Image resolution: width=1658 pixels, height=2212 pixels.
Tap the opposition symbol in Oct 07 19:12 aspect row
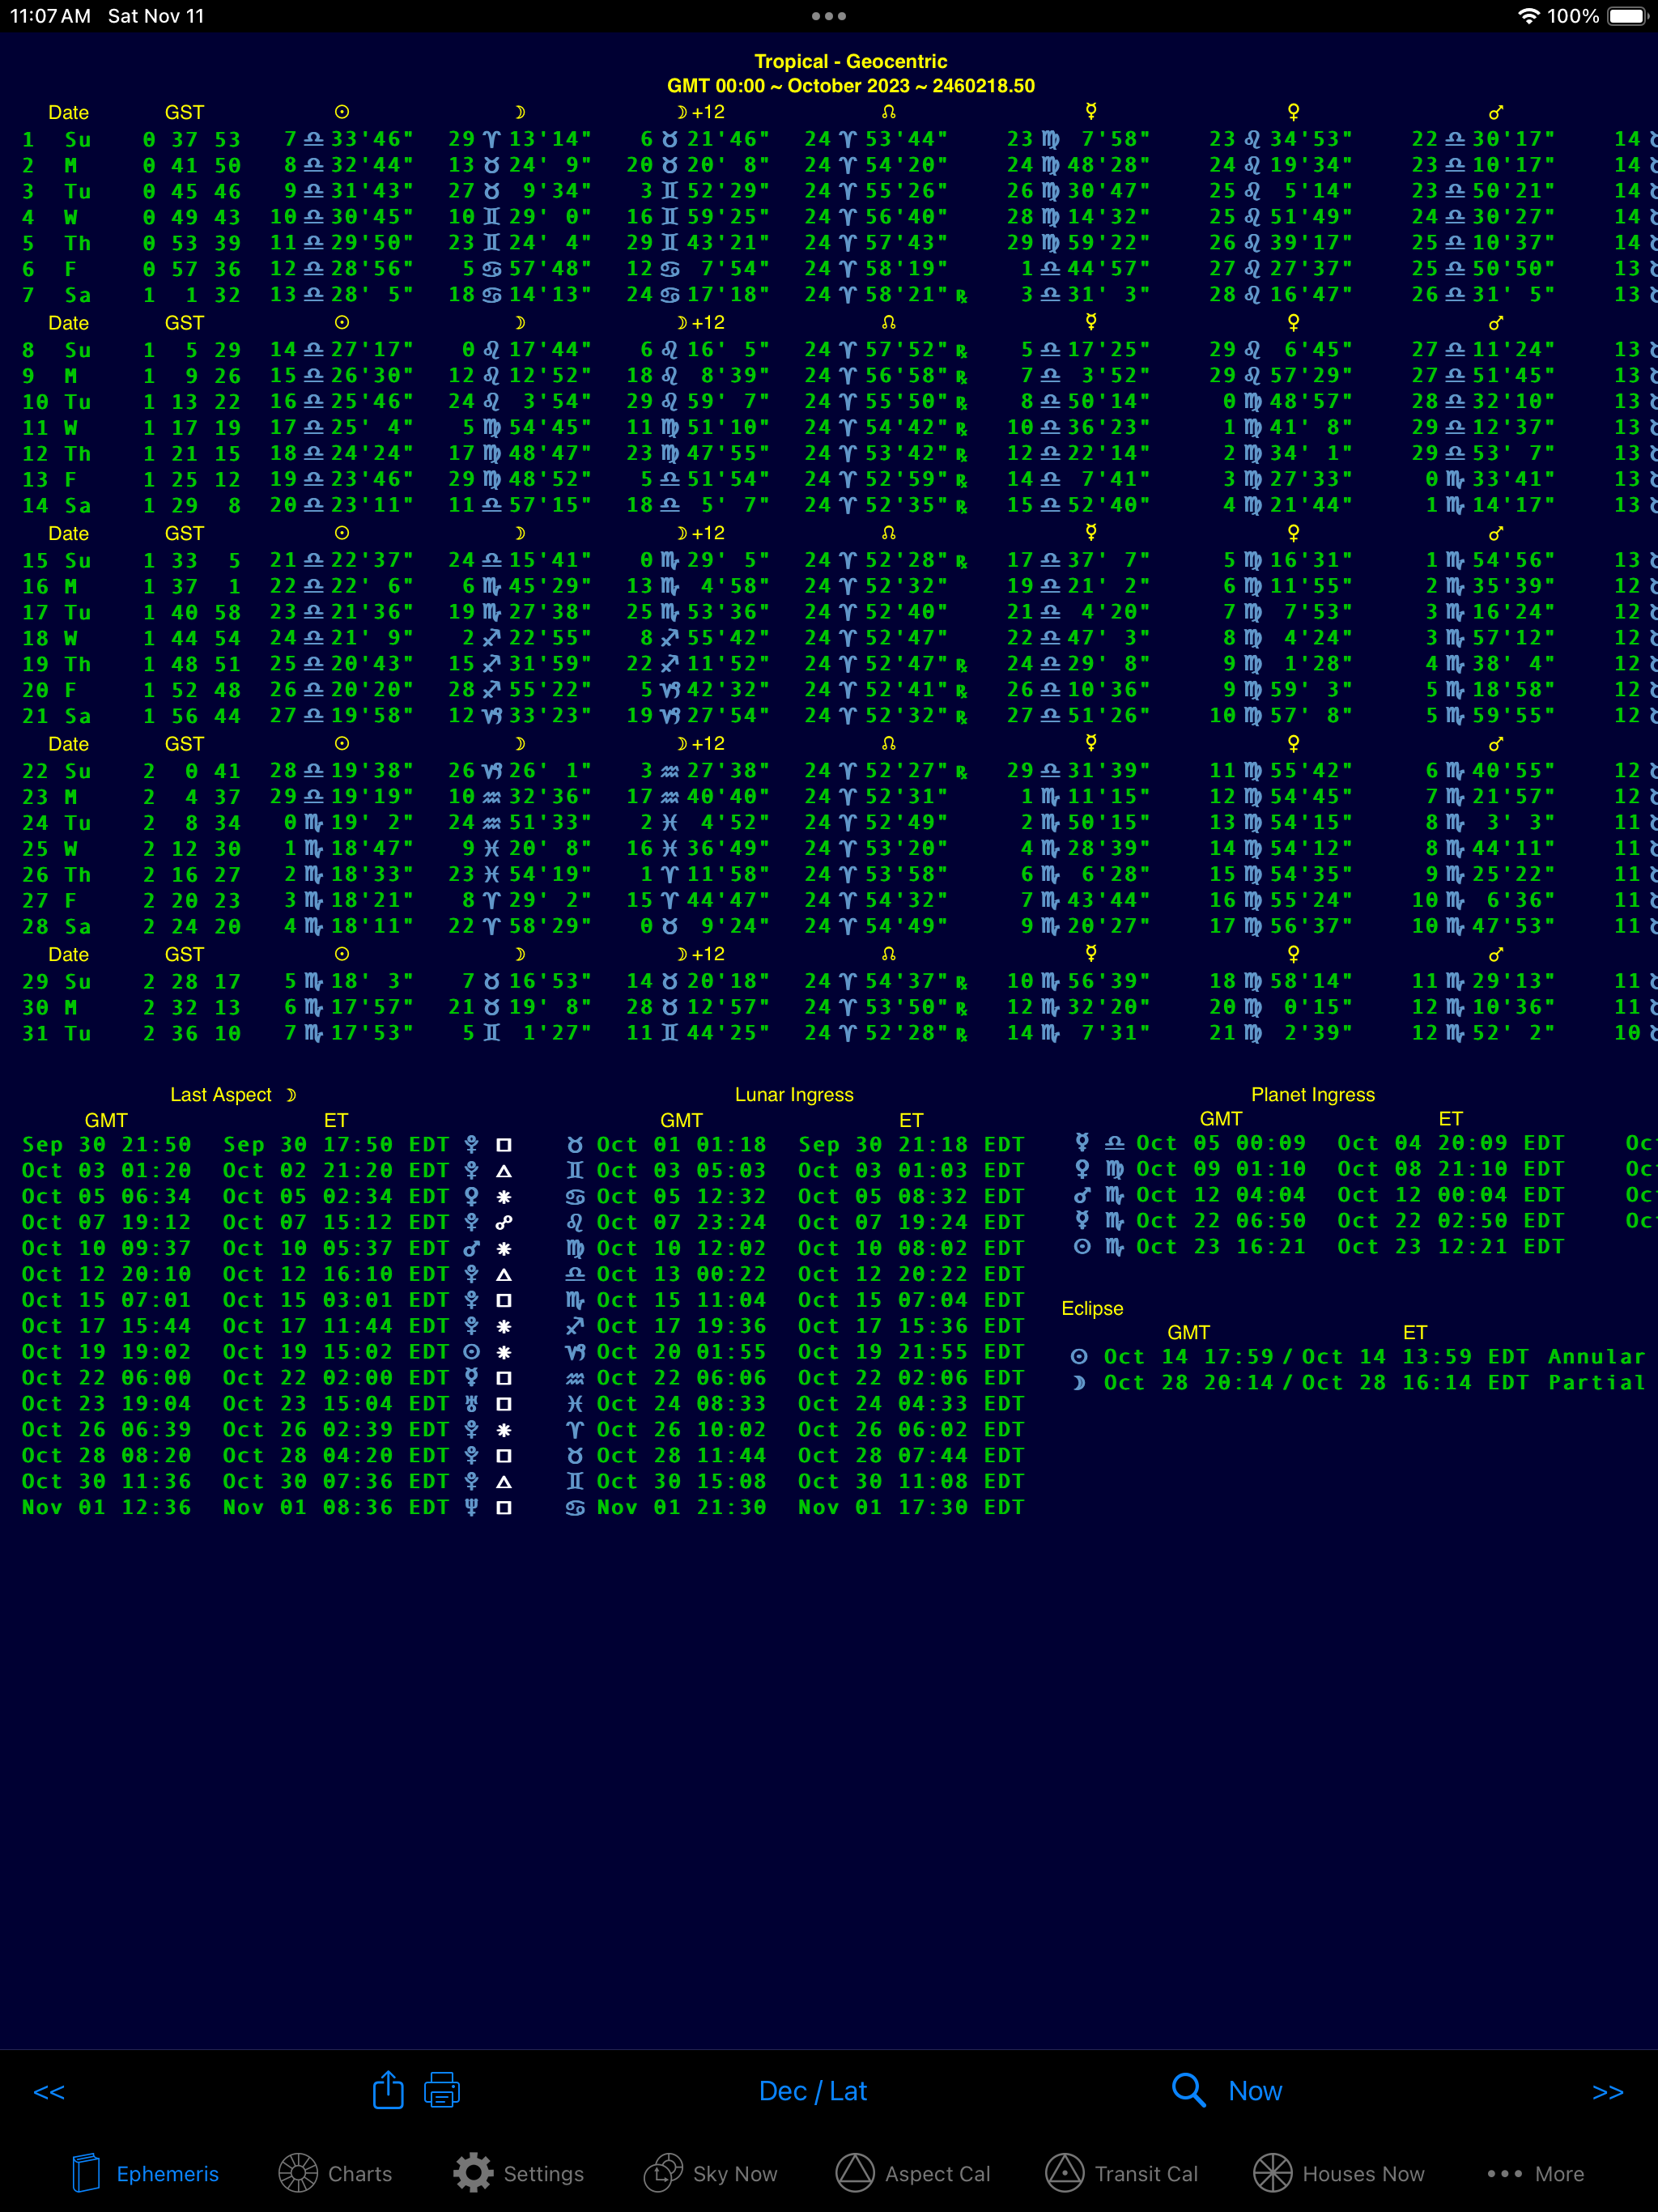pos(504,1222)
